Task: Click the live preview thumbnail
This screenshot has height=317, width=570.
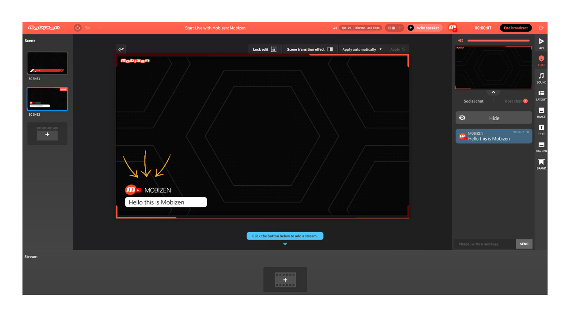Action: pyautogui.click(x=494, y=67)
